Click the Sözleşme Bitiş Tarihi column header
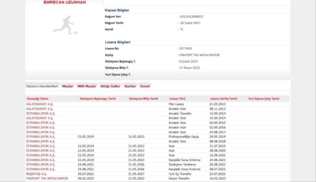Image resolution: width=316 pixels, height=182 pixels. [143, 99]
